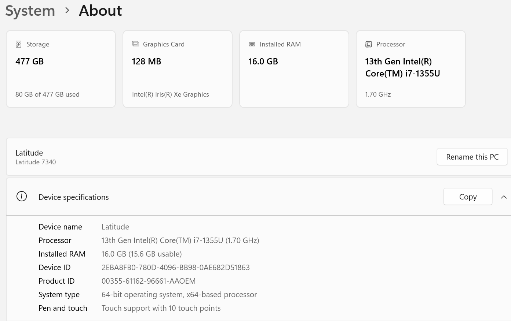Image resolution: width=511 pixels, height=321 pixels.
Task: Click the Device specifications info icon
Action: tap(22, 197)
